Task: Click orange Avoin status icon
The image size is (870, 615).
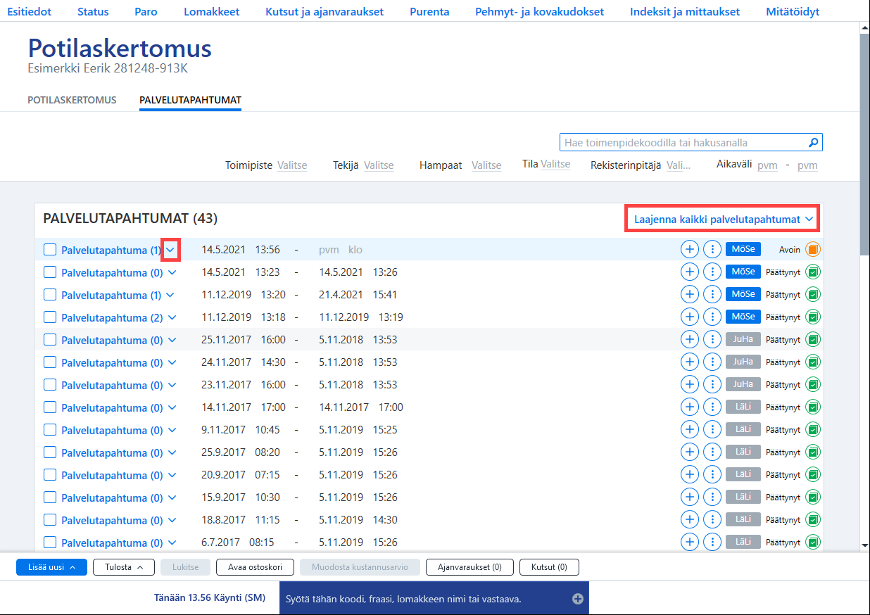Action: pos(813,249)
